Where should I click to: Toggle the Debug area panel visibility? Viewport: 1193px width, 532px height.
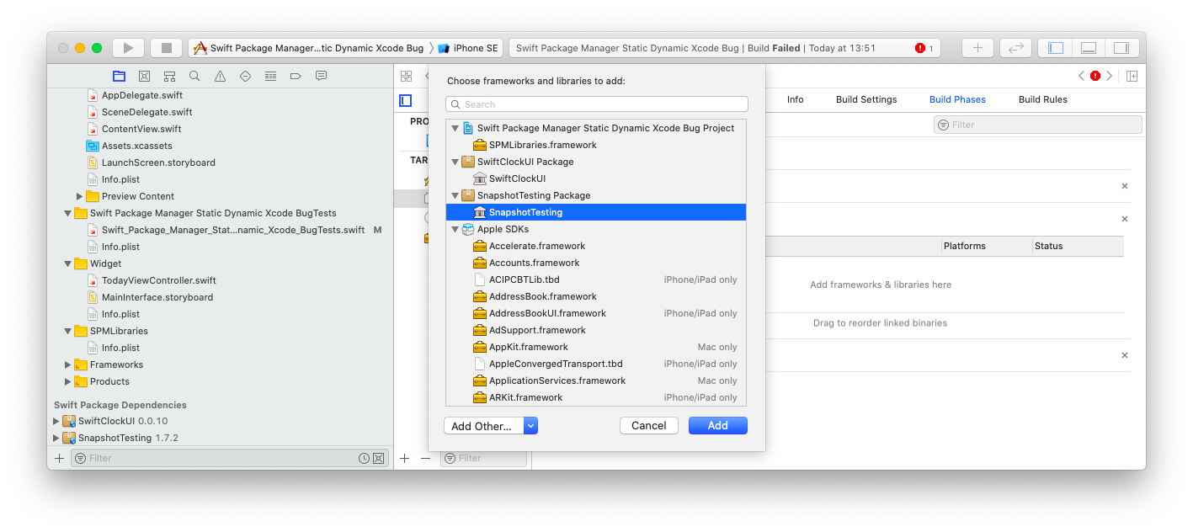coord(1089,48)
